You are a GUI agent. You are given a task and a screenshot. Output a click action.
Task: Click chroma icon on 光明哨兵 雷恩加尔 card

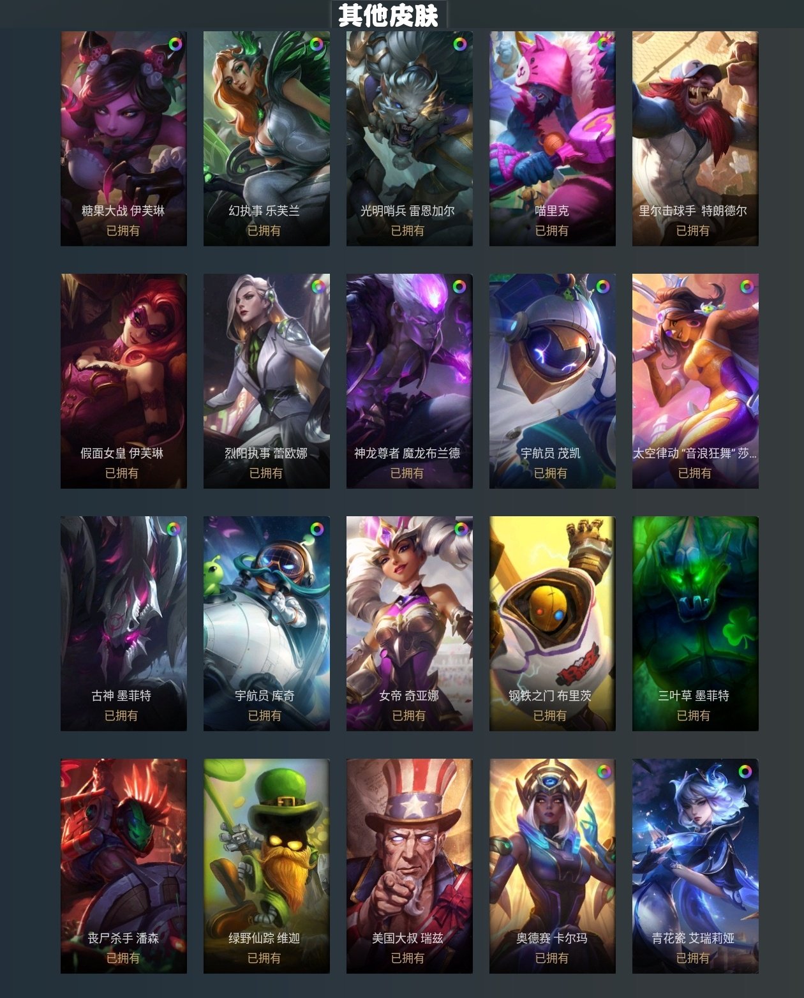459,44
